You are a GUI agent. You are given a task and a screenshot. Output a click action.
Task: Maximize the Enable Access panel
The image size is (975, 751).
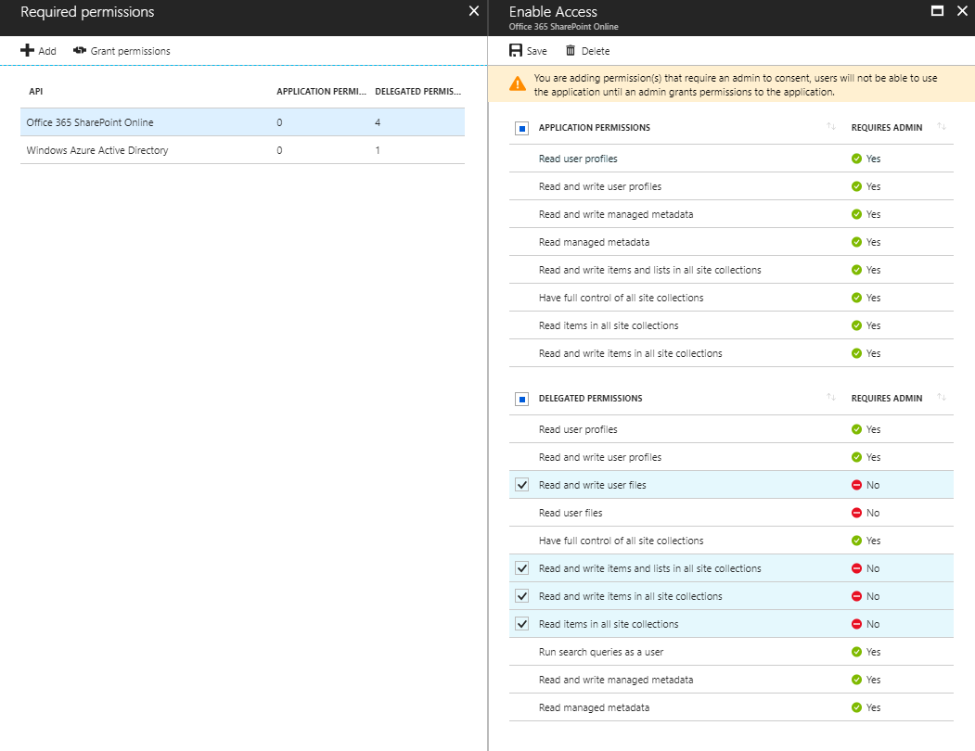pyautogui.click(x=937, y=11)
